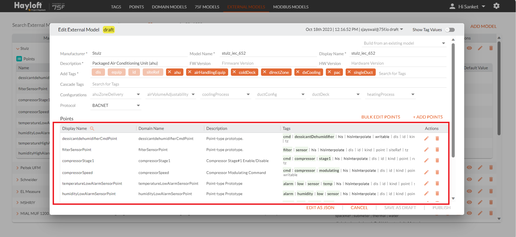Remove the airHandlingEquip tag
This screenshot has height=237, width=516.
click(x=190, y=72)
